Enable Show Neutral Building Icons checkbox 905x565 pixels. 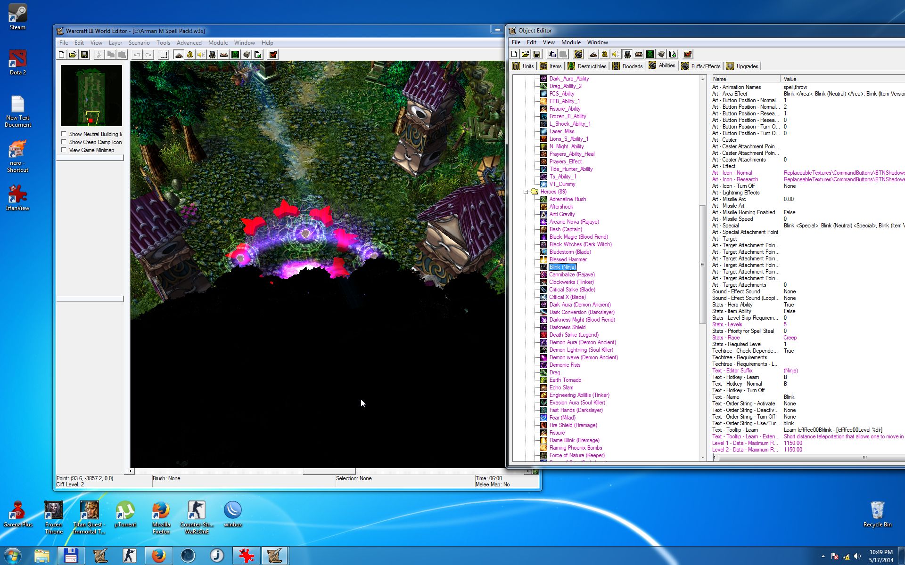click(x=64, y=134)
